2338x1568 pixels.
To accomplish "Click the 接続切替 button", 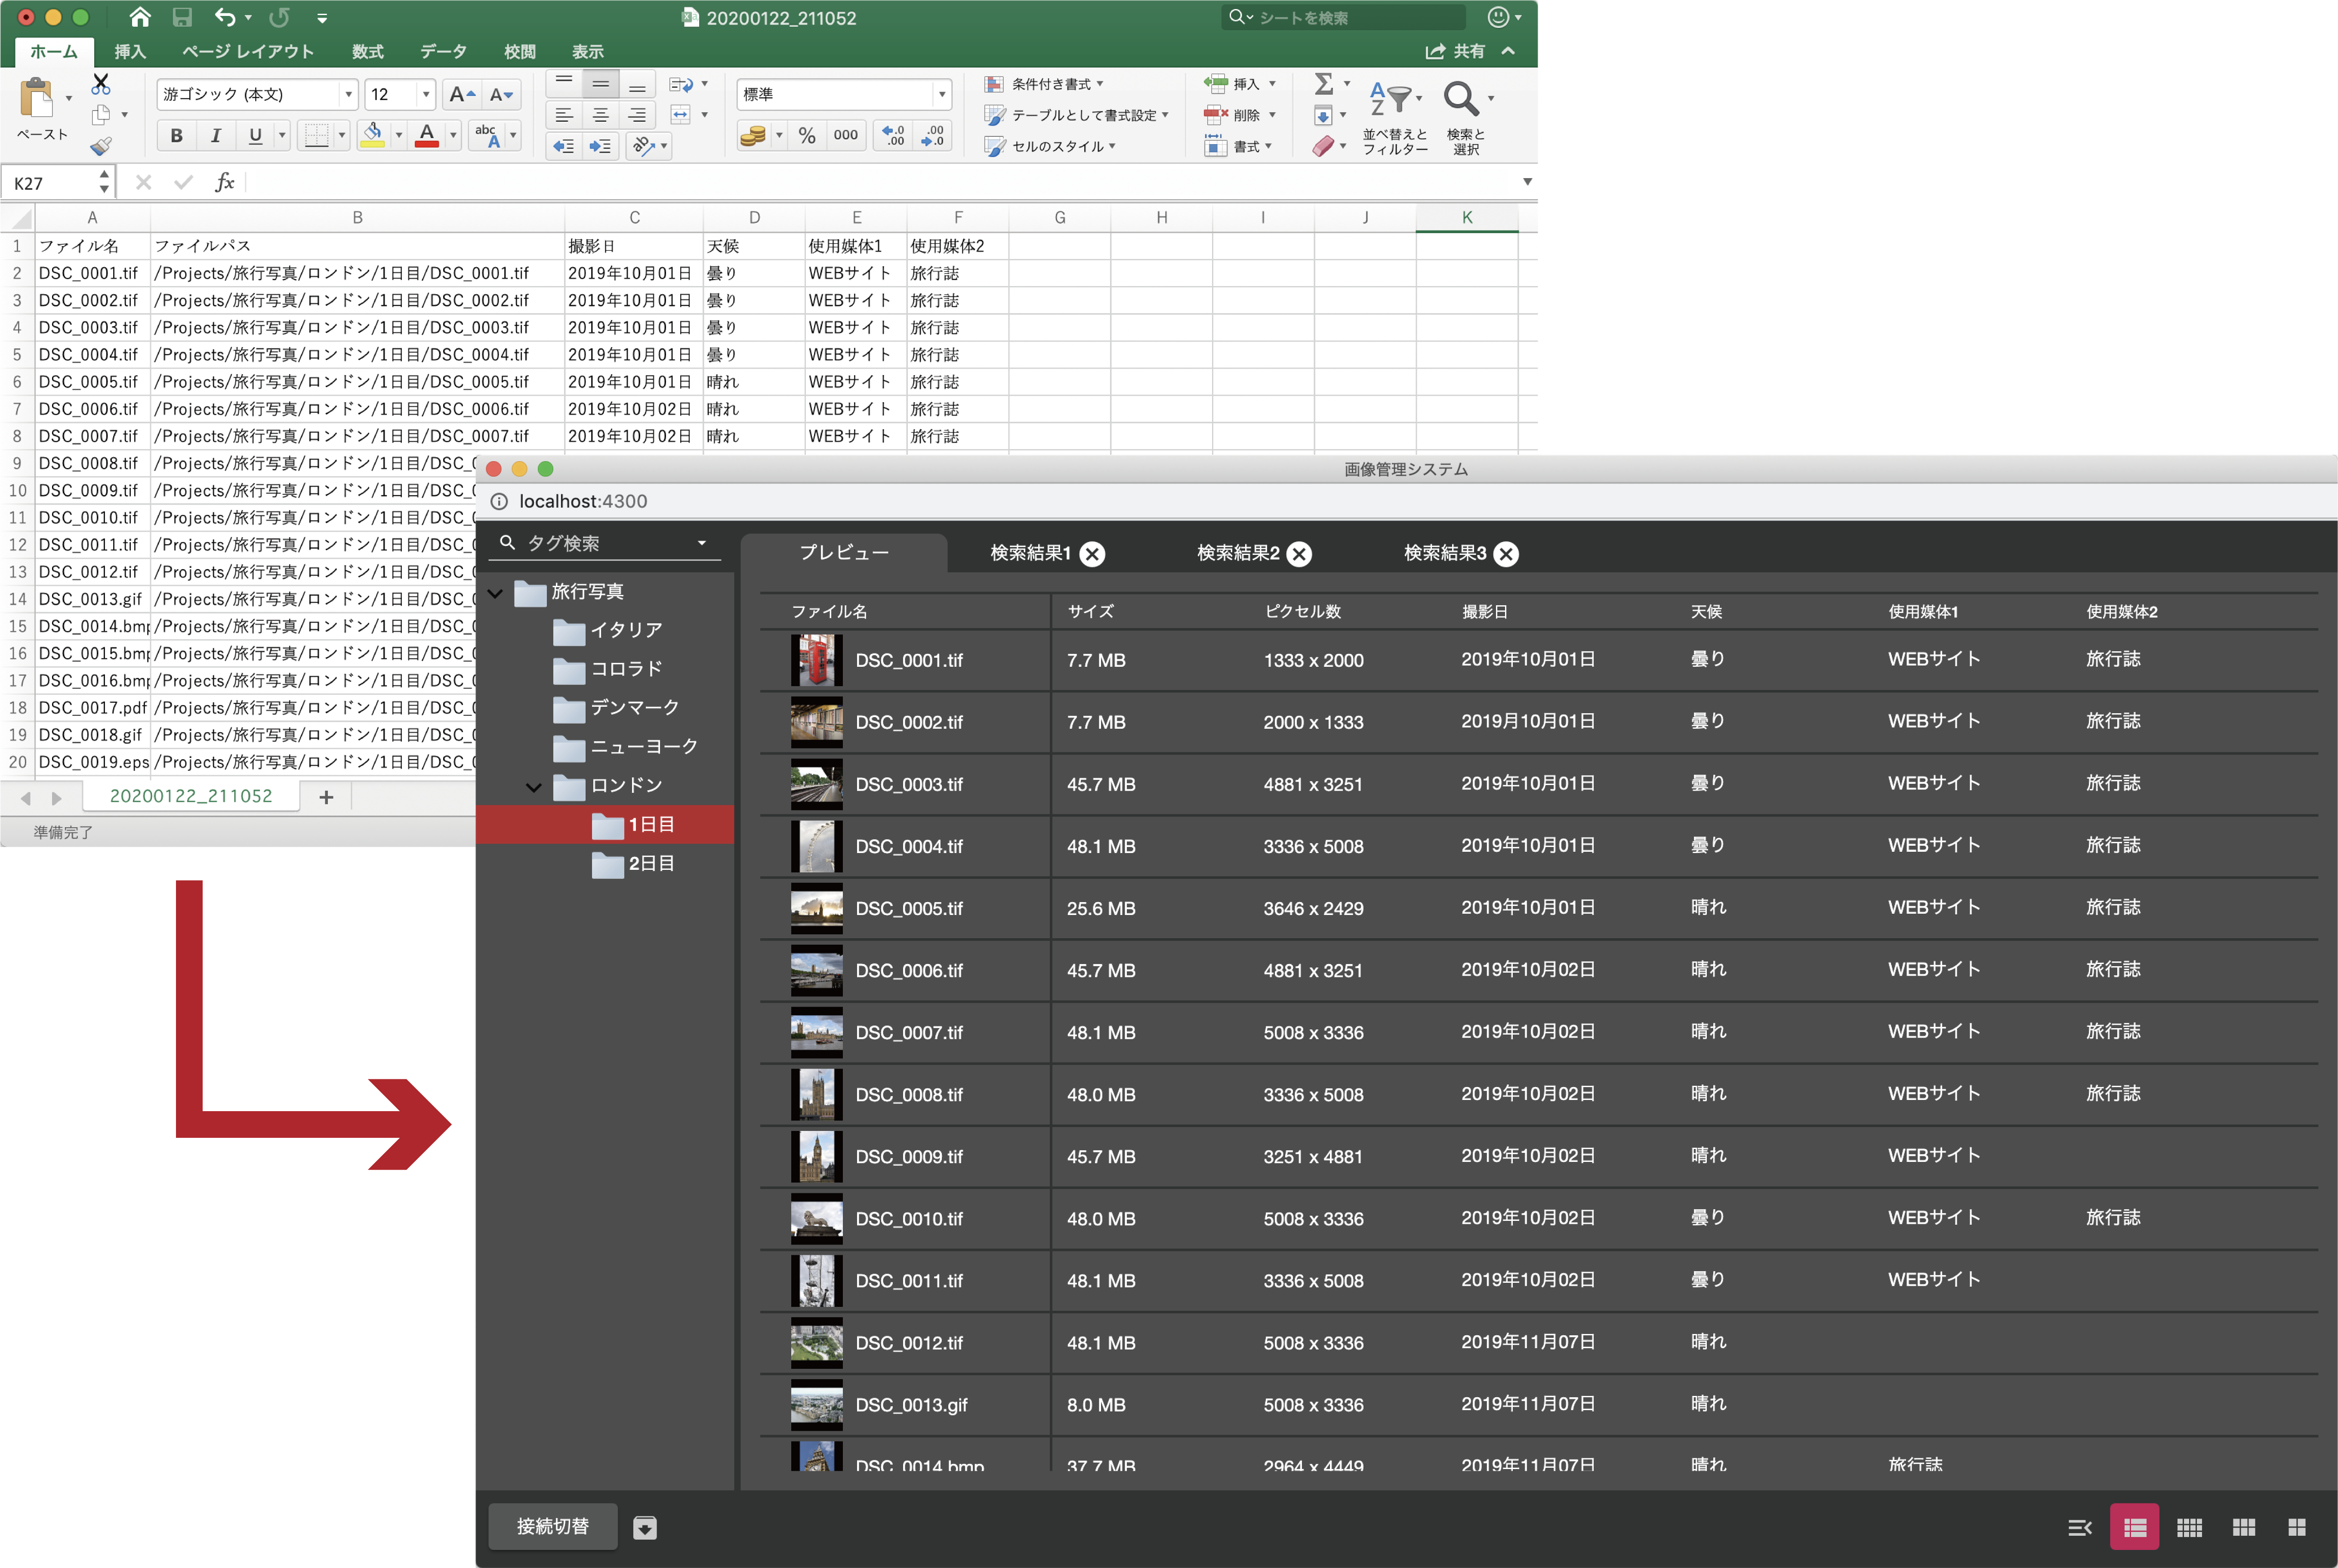I will click(552, 1527).
